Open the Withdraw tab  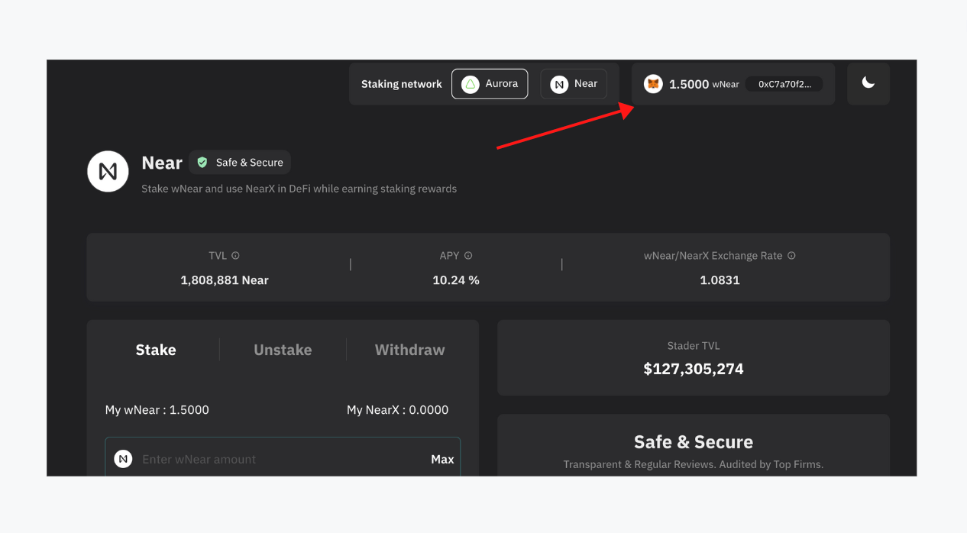[x=409, y=350]
